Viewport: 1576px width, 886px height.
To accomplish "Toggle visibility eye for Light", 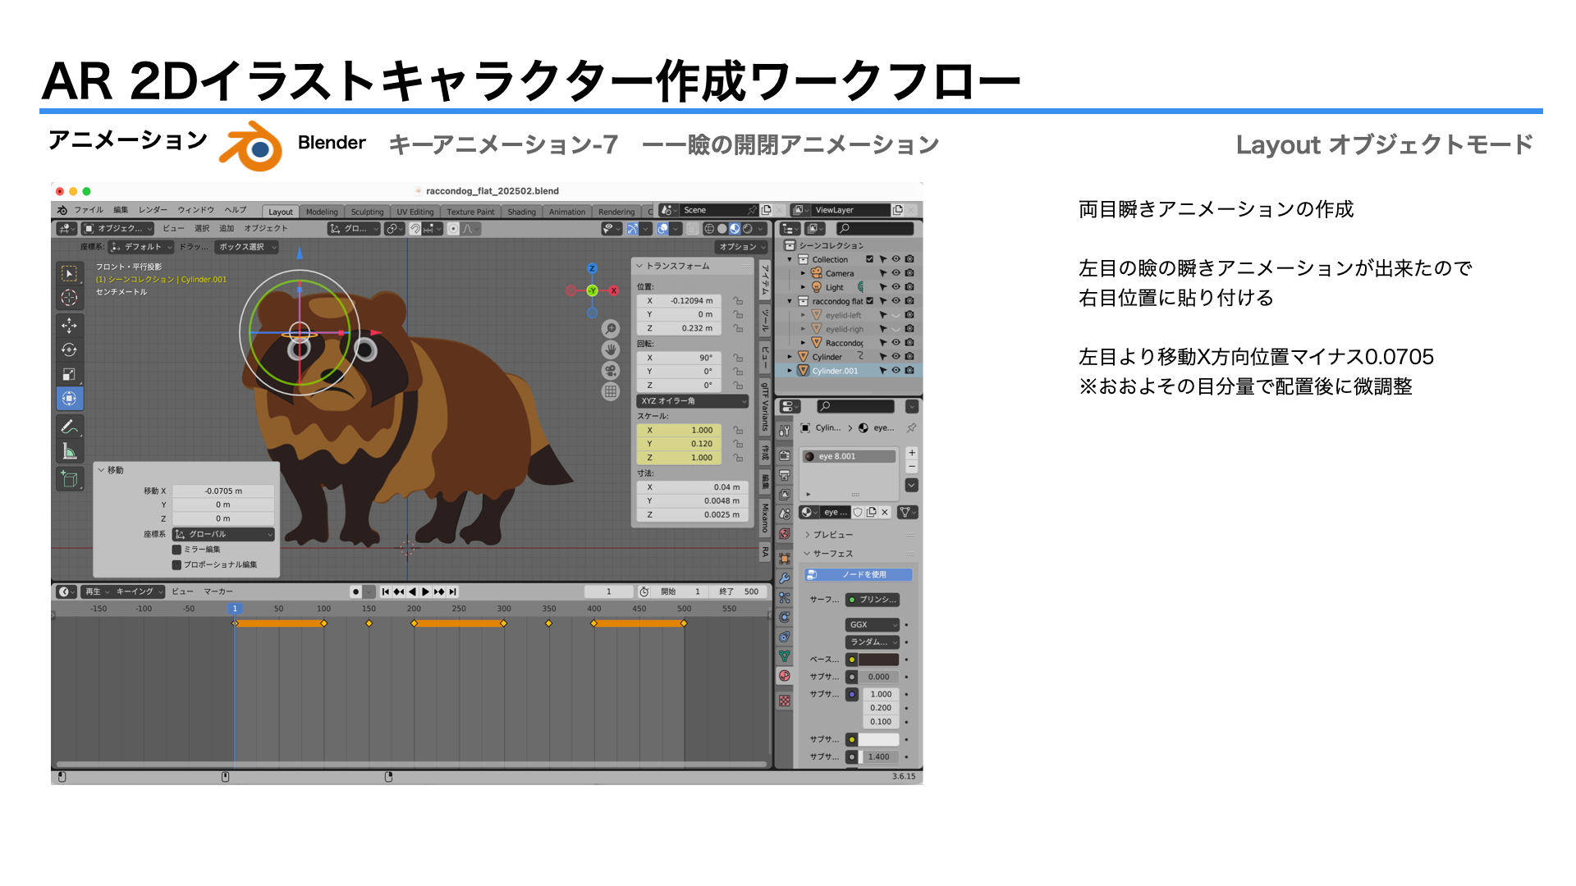I will click(896, 287).
